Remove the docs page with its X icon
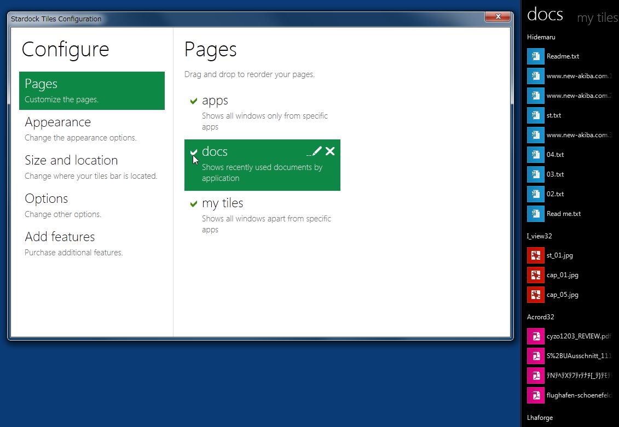619x427 pixels. [x=330, y=151]
